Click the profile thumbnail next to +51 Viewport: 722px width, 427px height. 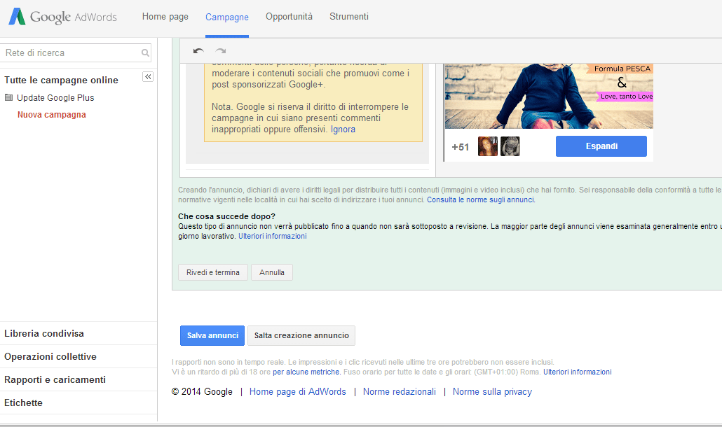click(x=489, y=146)
